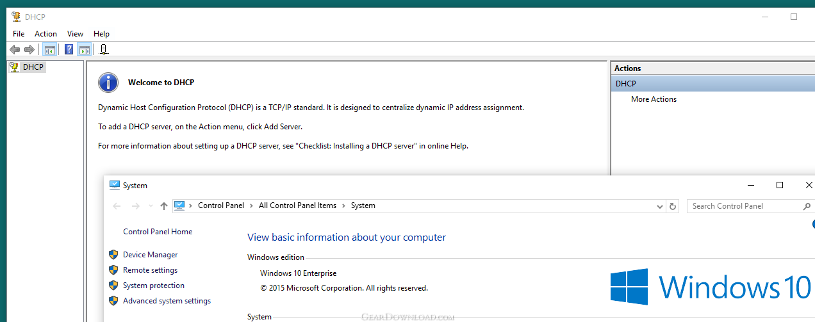The height and width of the screenshot is (322, 815).
Task: Click the Forward arrow in DHCP toolbar
Action: point(29,49)
